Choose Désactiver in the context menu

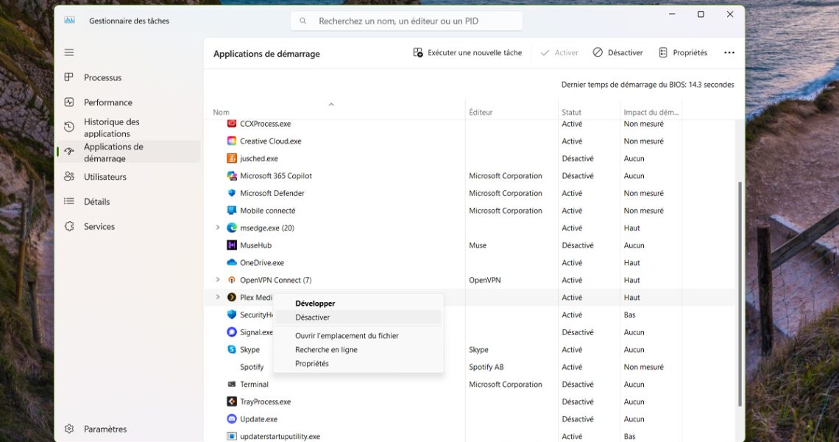pos(313,318)
